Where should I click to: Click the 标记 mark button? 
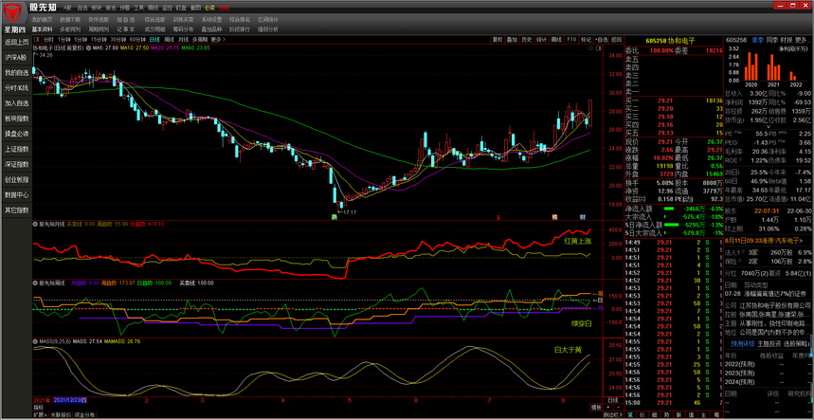(x=587, y=40)
